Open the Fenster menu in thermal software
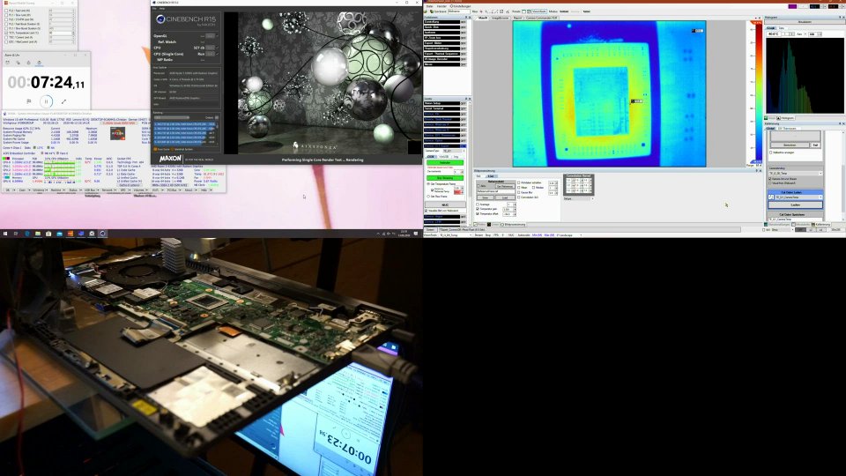Image resolution: width=846 pixels, height=476 pixels. coord(442,6)
